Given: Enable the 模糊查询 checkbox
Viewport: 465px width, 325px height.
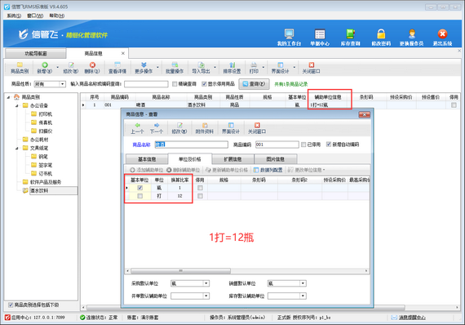Looking at the screenshot, I should pyautogui.click(x=175, y=84).
